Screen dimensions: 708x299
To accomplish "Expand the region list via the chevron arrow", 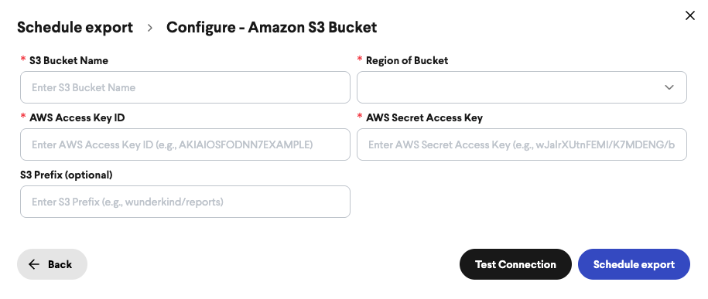I will pyautogui.click(x=669, y=87).
